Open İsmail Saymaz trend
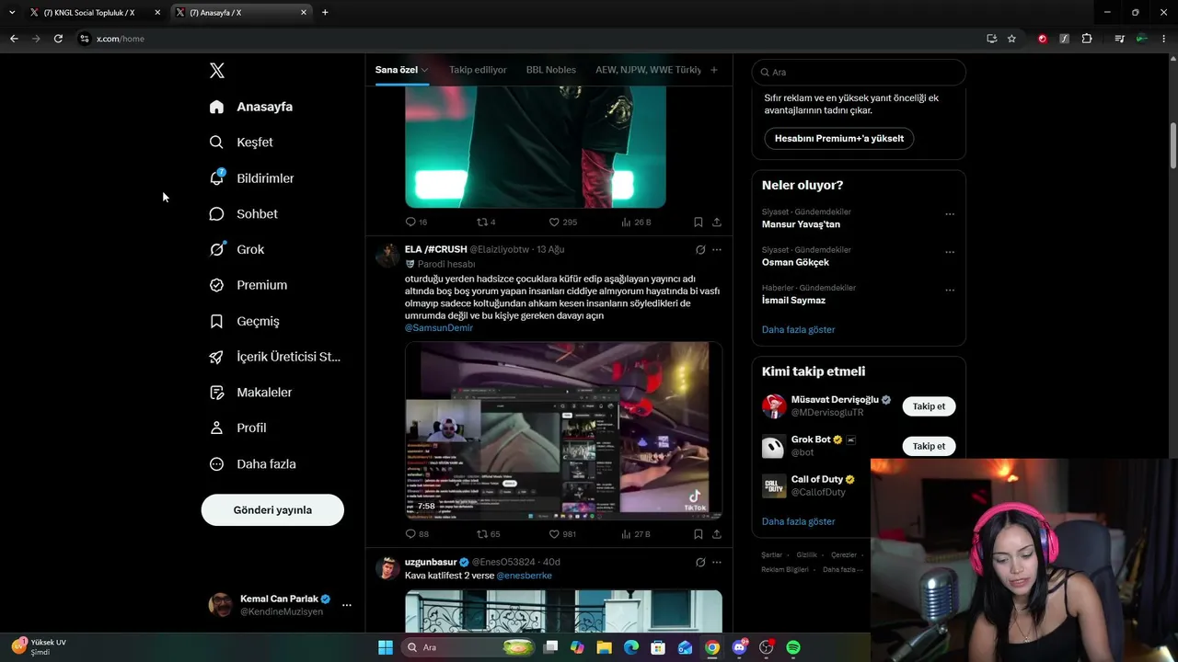The image size is (1178, 662). point(793,301)
